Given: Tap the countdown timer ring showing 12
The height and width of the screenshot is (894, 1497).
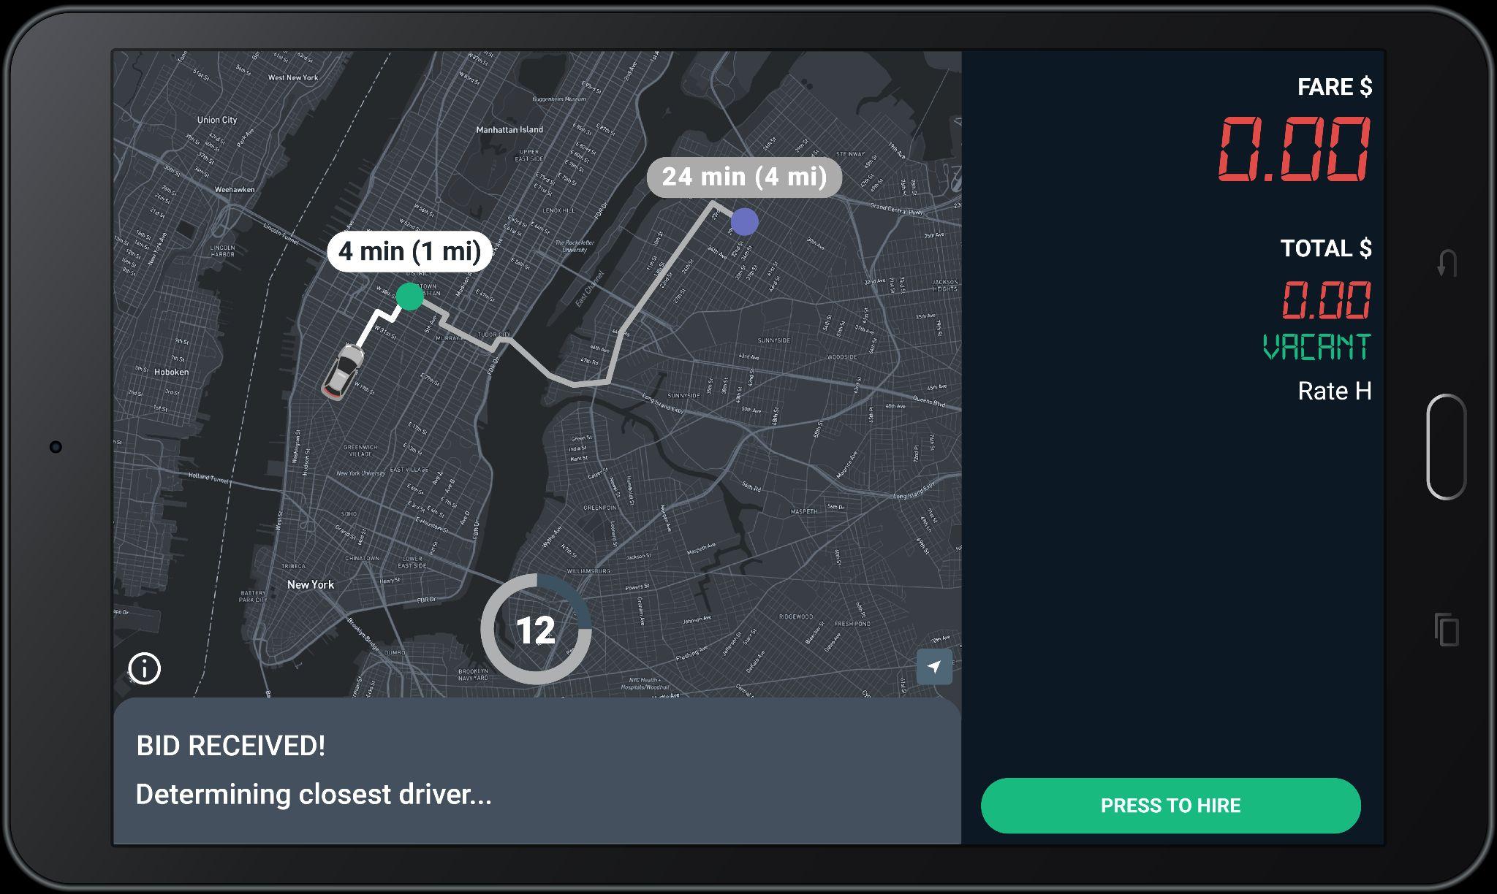Looking at the screenshot, I should 536,629.
